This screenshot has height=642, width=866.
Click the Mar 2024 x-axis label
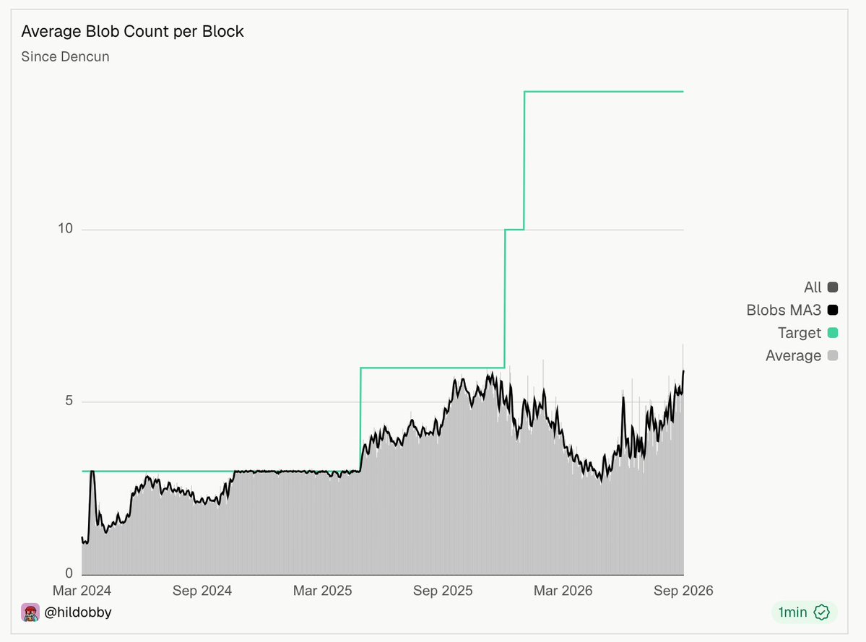82,591
